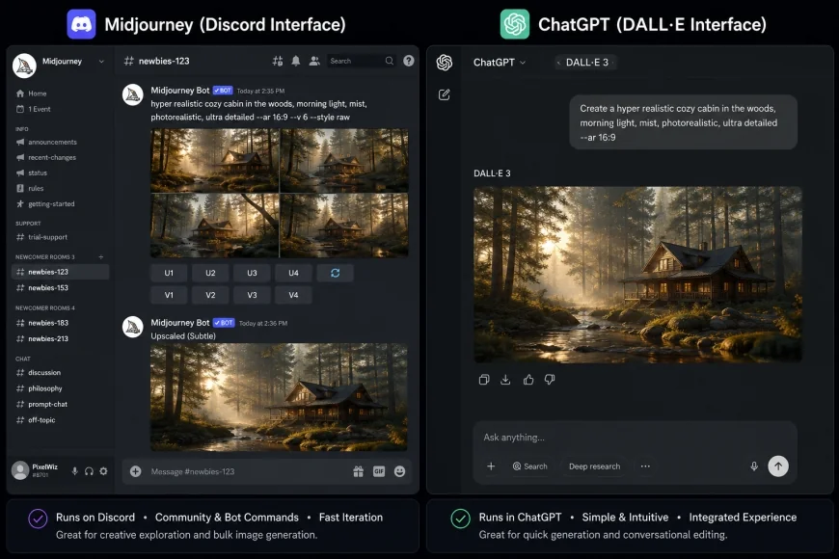
Task: Open the Threads icon in Discord header
Action: coord(277,61)
